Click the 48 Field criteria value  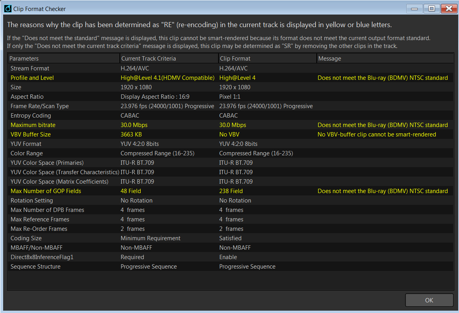click(130, 191)
